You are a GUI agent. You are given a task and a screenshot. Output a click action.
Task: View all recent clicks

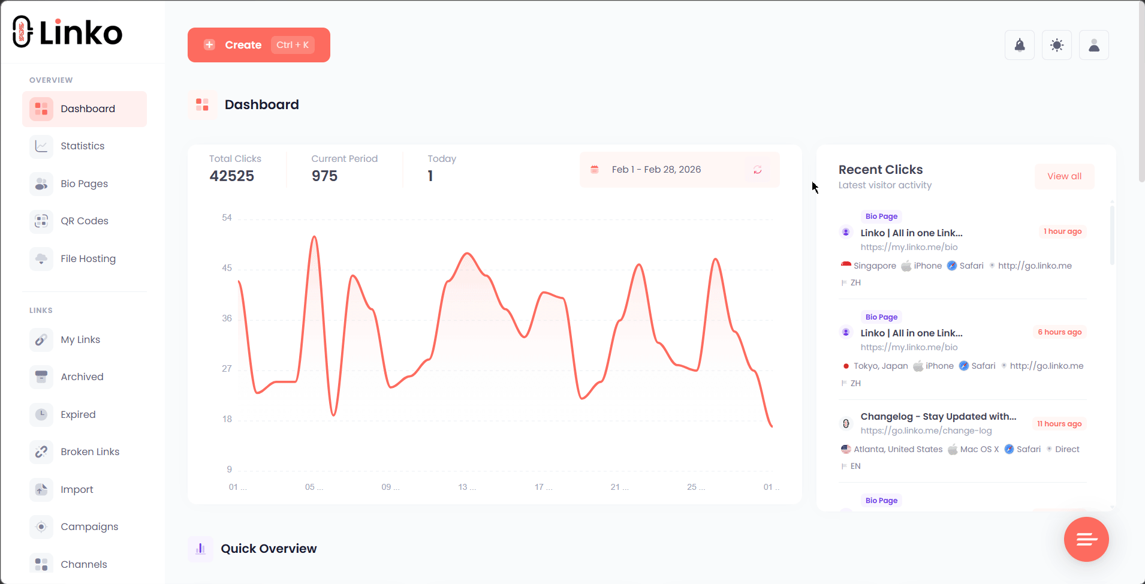point(1063,176)
